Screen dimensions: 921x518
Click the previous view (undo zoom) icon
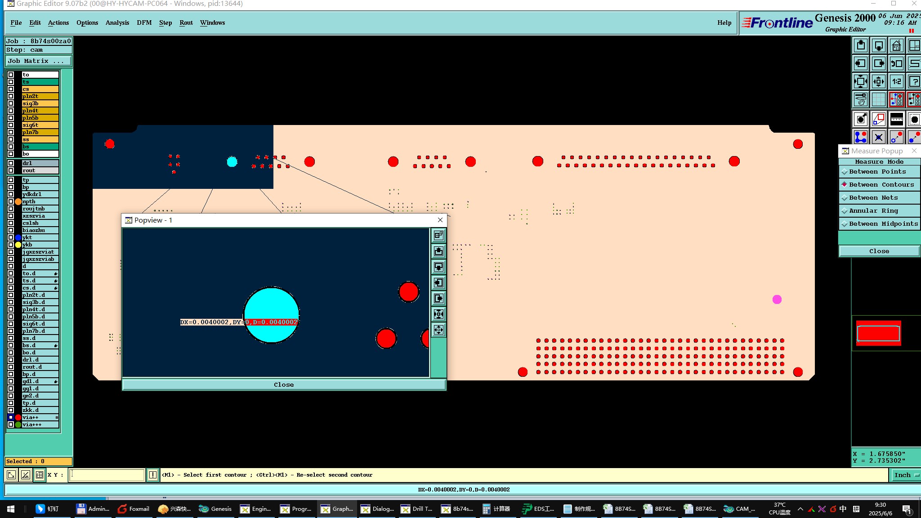[x=896, y=63]
